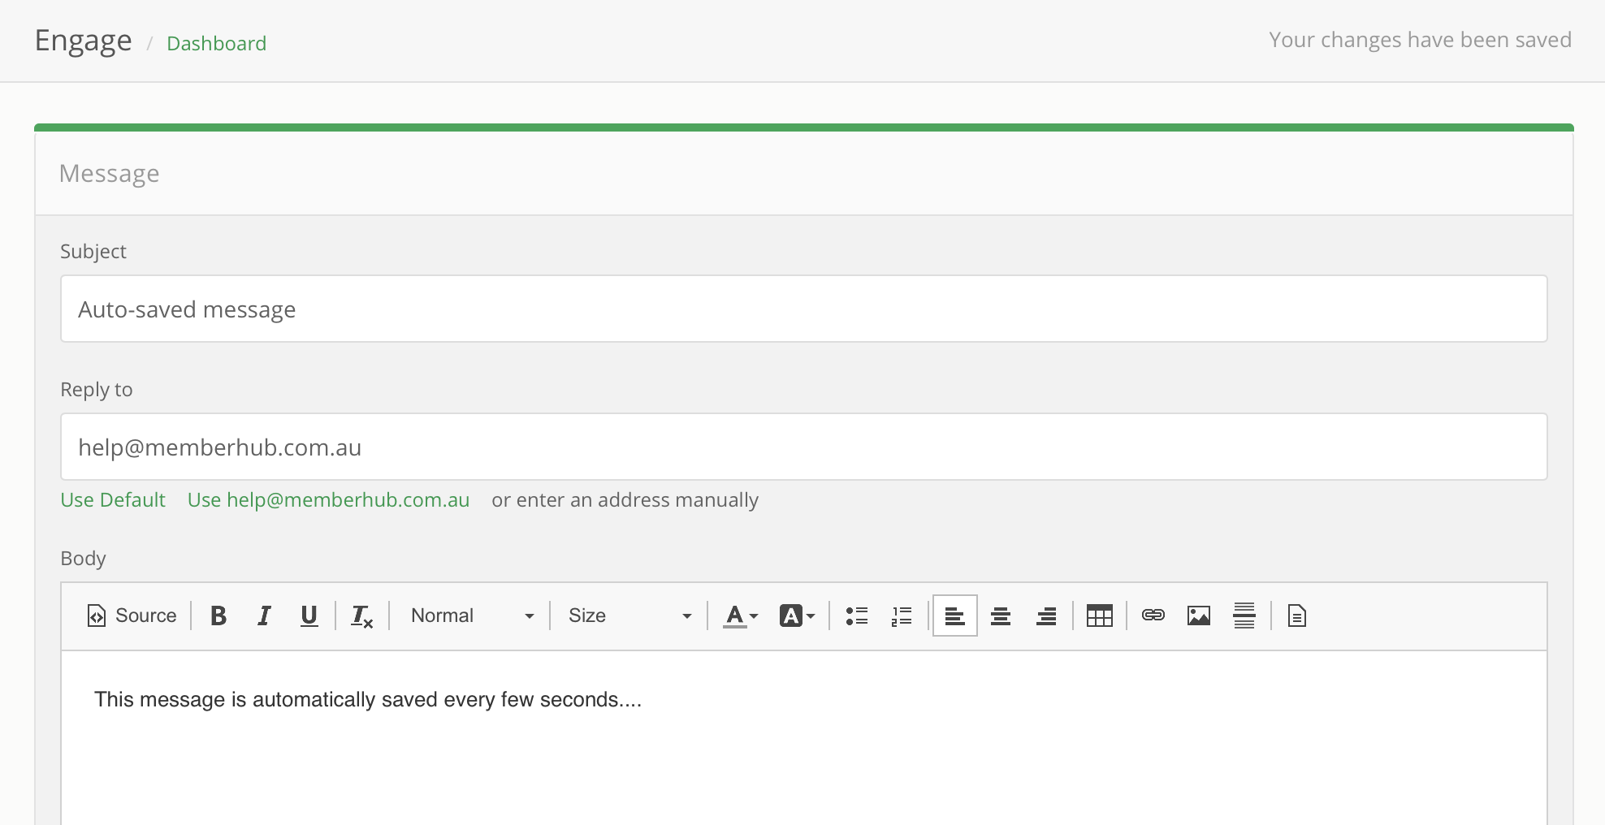Remove text formatting
The height and width of the screenshot is (825, 1605).
click(x=362, y=616)
